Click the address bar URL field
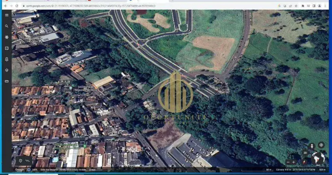 (x=148, y=6)
